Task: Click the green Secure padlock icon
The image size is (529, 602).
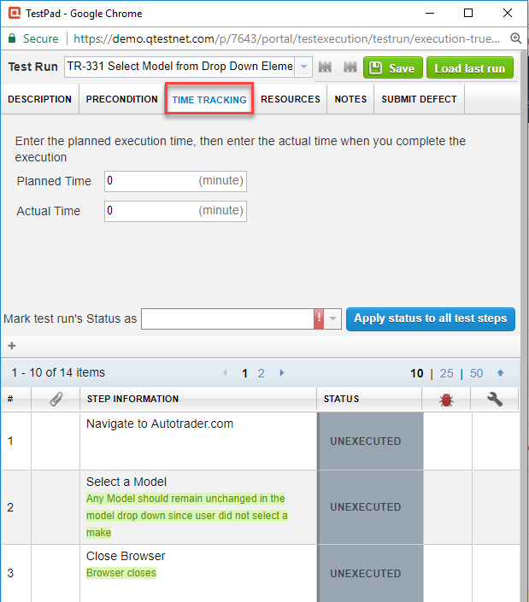Action: (12, 38)
